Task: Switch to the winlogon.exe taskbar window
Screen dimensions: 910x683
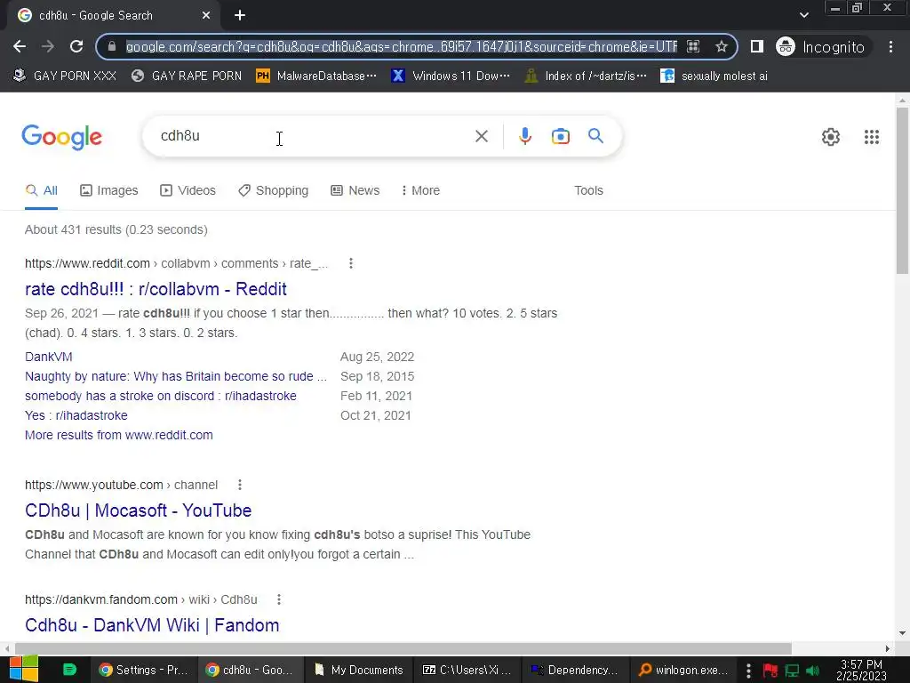Action: 682,671
